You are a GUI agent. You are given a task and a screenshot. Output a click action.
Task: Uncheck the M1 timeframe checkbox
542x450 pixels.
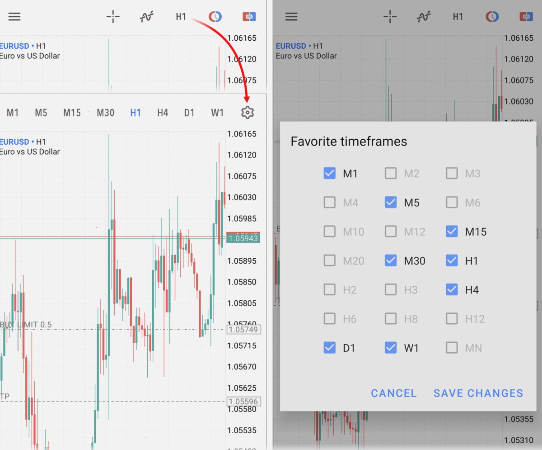330,173
